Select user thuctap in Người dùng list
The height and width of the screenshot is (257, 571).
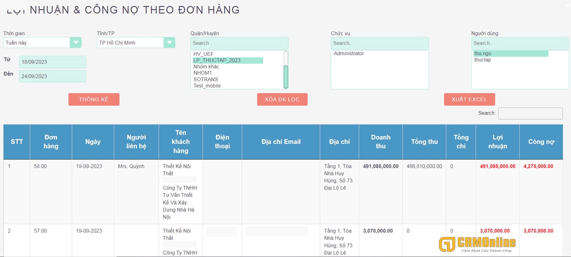coord(483,60)
